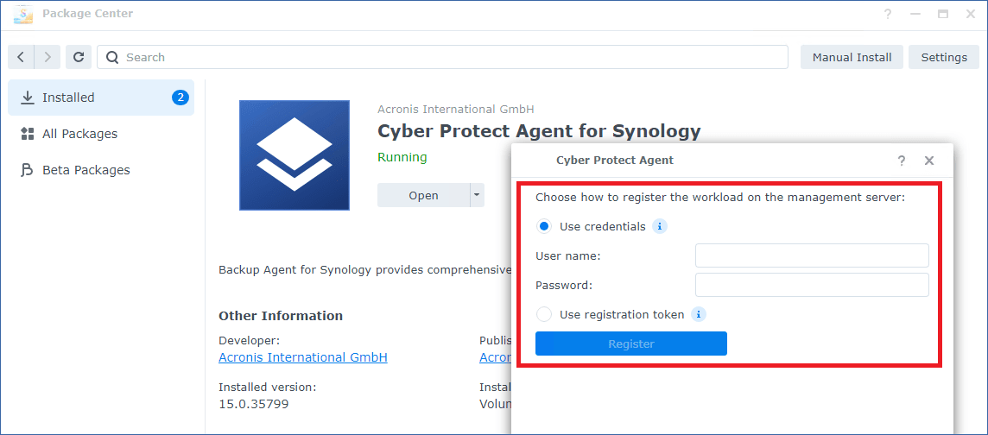Select the Use credentials radio button
The width and height of the screenshot is (988, 435).
pos(544,227)
